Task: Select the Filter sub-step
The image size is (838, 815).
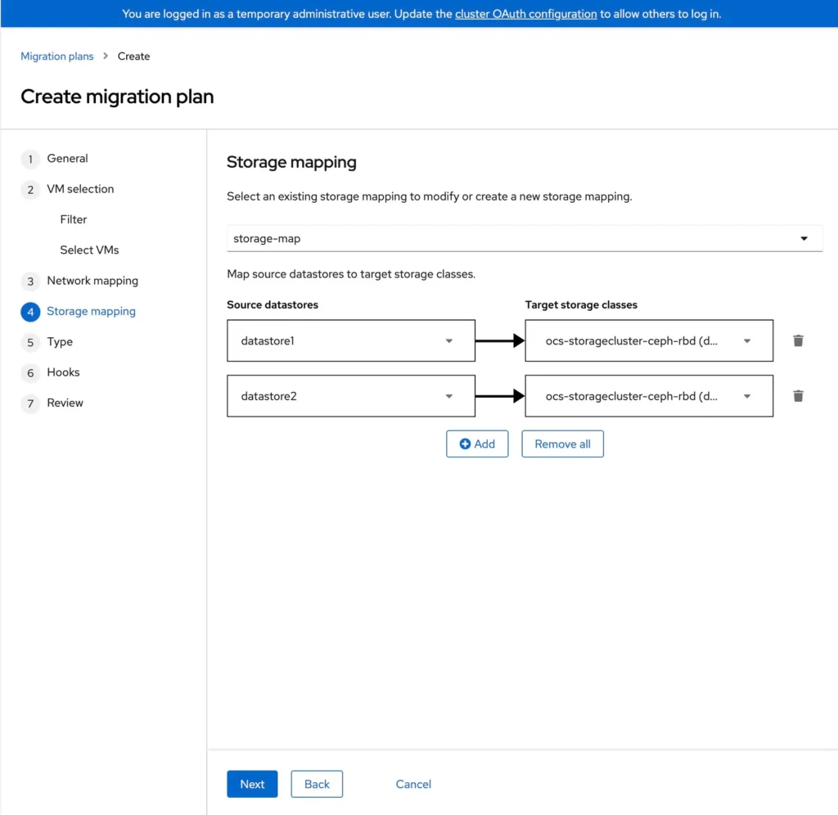Action: click(73, 219)
